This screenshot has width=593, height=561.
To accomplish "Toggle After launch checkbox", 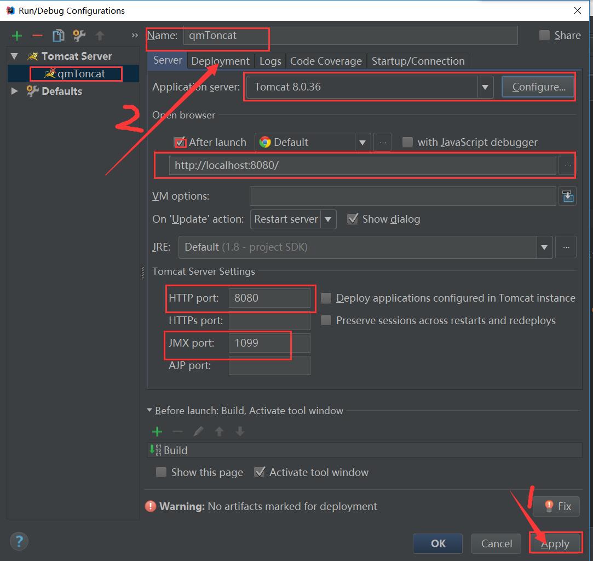I will tap(180, 143).
